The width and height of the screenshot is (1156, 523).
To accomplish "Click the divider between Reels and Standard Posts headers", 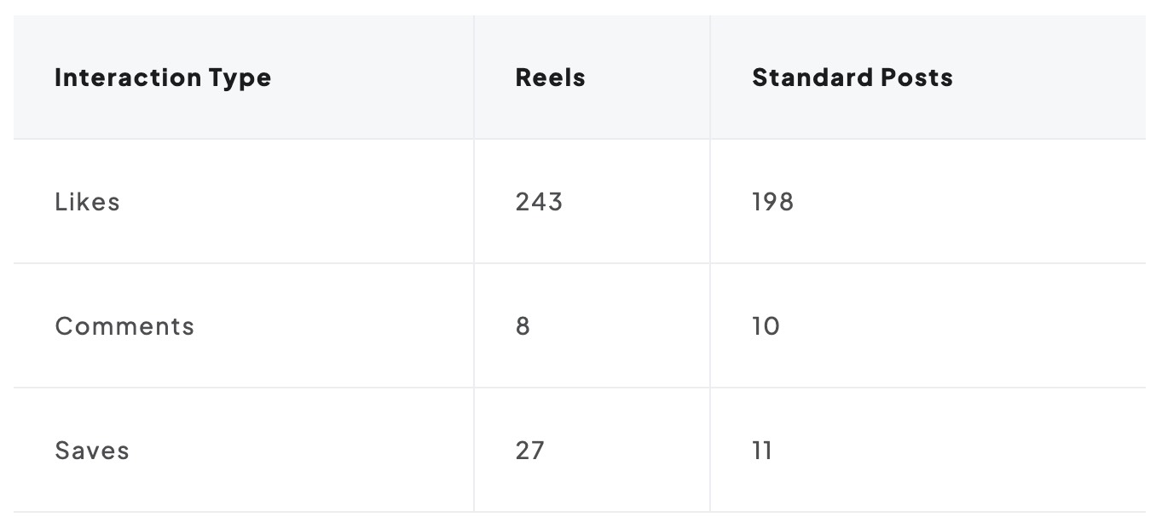I will [710, 78].
